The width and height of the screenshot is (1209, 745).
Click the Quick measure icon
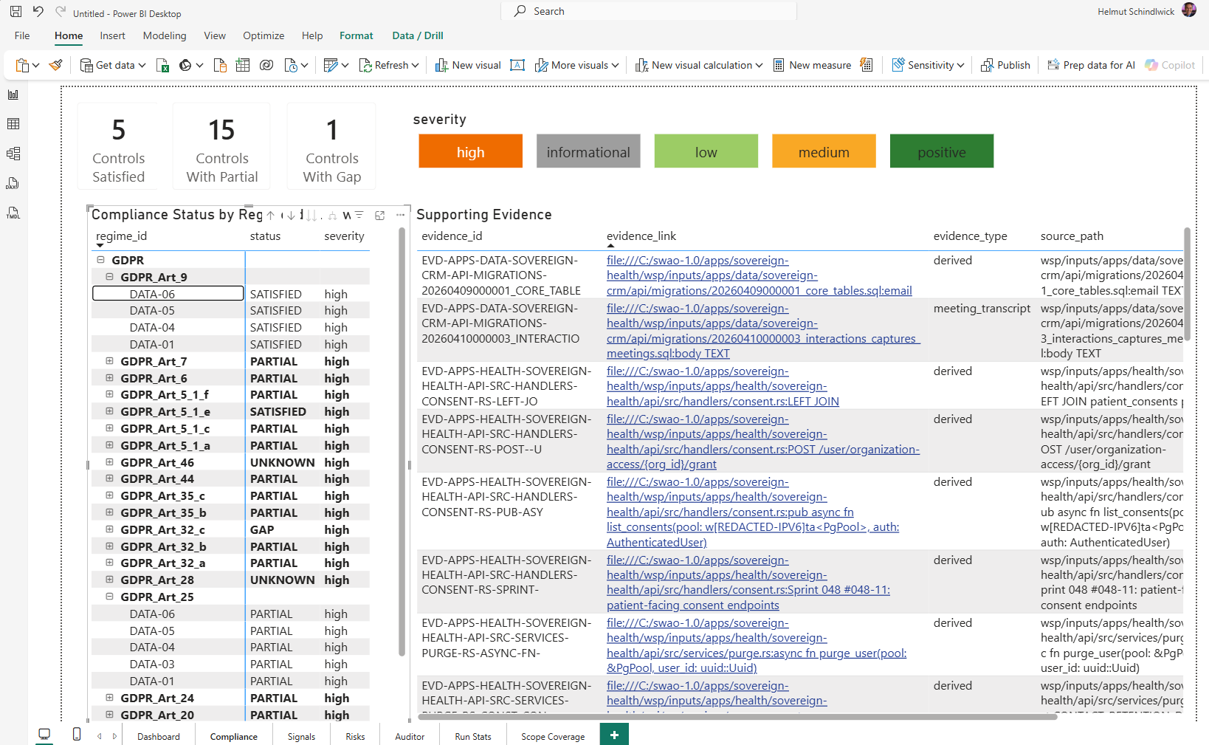[x=867, y=65]
